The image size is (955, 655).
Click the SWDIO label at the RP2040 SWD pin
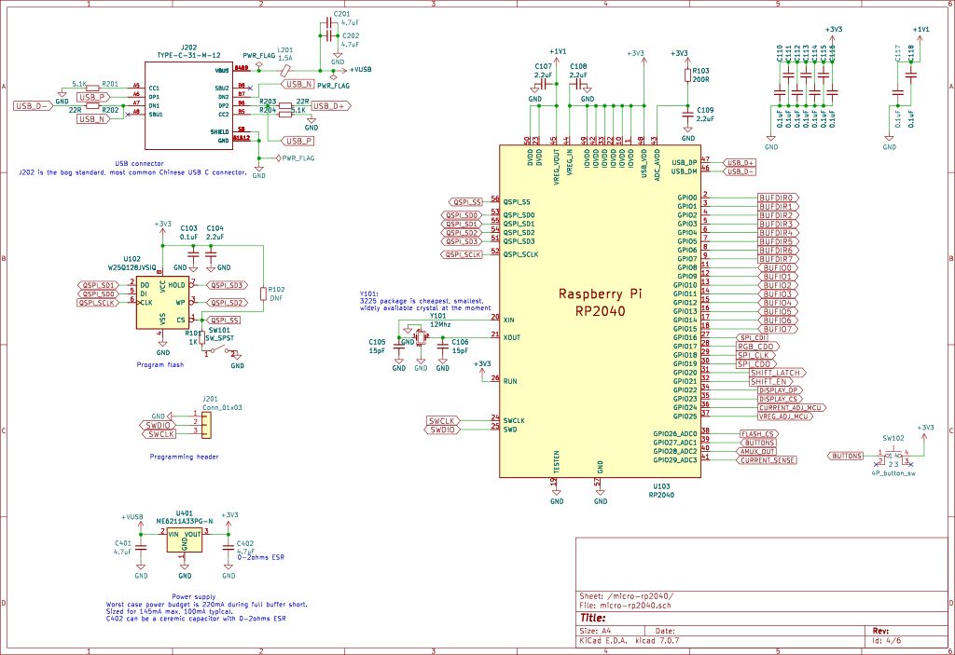pyautogui.click(x=443, y=430)
